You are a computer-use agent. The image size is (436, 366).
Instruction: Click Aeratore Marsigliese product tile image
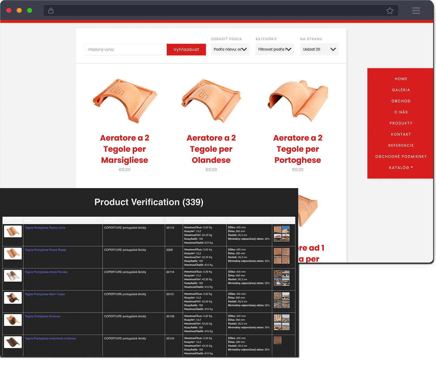coord(125,101)
